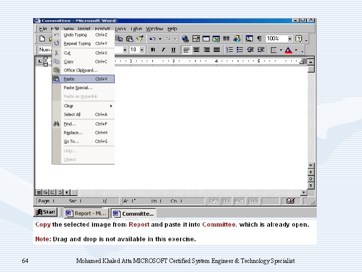Image resolution: width=362 pixels, height=272 pixels.
Task: Toggle Bold formatting
Action: coord(153,50)
